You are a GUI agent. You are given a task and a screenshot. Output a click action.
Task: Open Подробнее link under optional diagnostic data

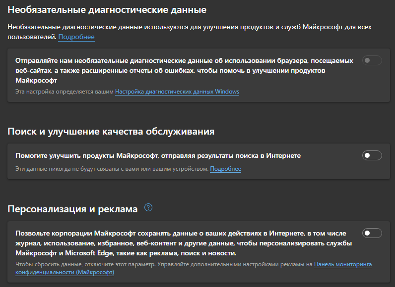(x=76, y=37)
